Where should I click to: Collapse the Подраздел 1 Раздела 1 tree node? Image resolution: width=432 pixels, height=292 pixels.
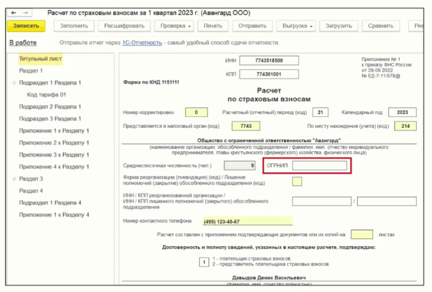coord(14,83)
